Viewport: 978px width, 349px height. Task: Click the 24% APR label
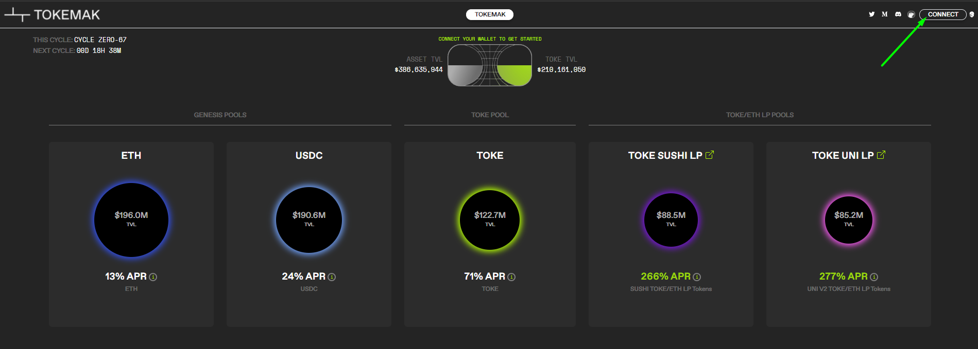click(303, 277)
